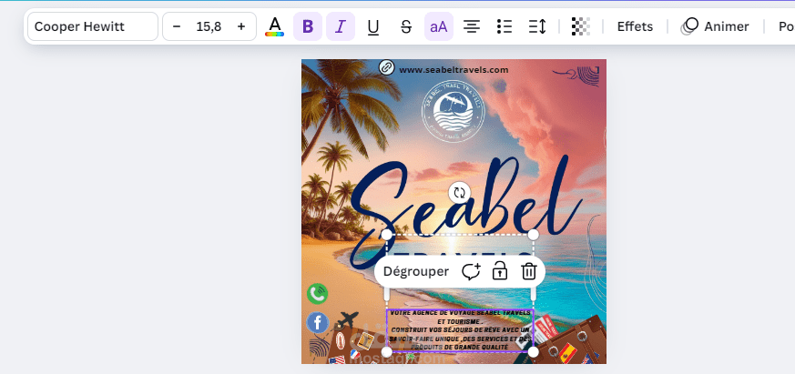Toggle uppercase aA text option
The image size is (795, 374).
(x=439, y=26)
